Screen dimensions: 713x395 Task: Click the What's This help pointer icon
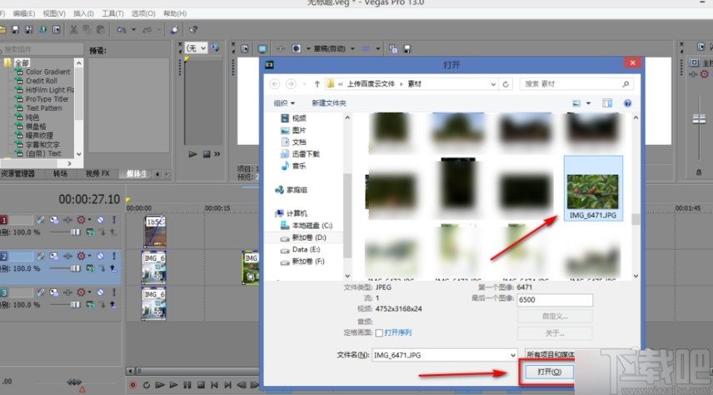tap(192, 30)
